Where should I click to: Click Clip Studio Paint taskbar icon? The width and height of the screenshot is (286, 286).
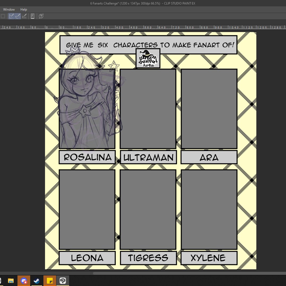(63, 280)
